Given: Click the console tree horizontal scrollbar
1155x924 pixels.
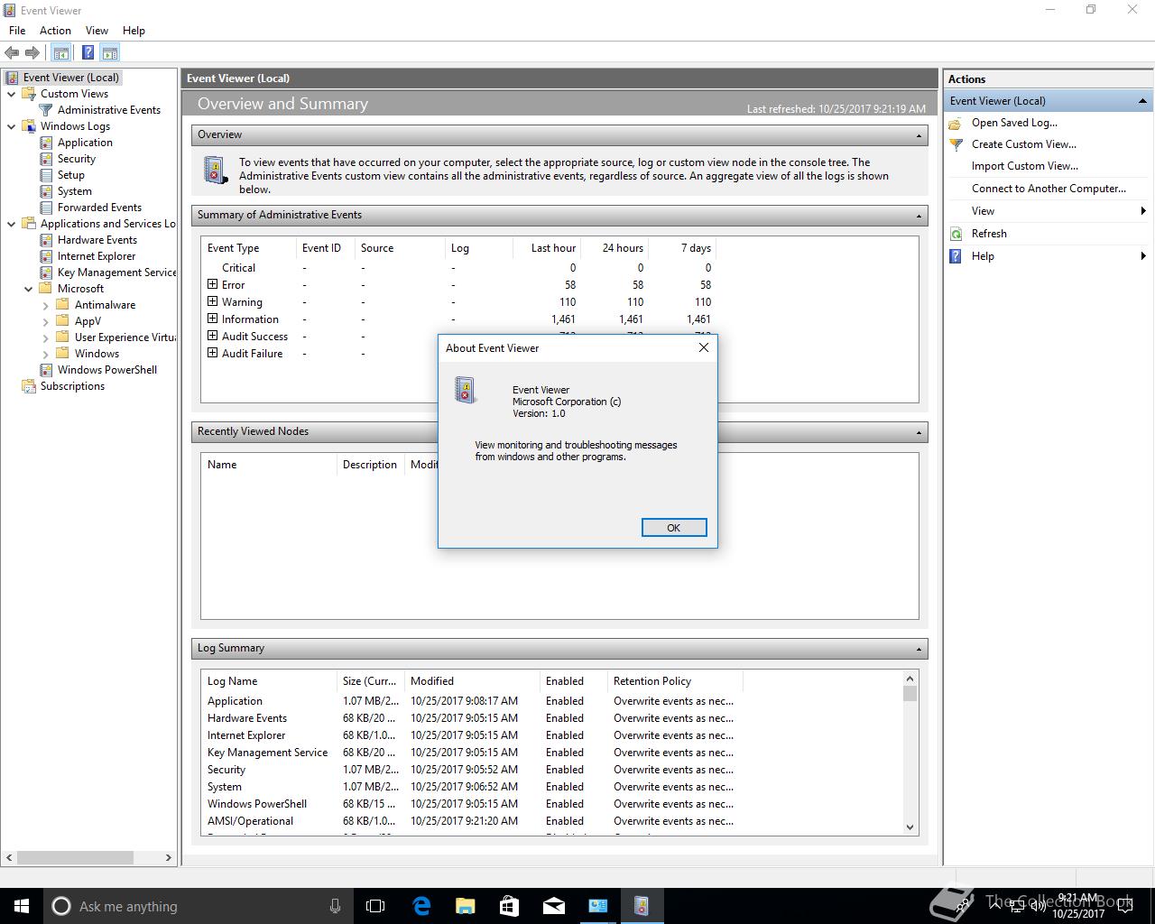Looking at the screenshot, I should (x=88, y=858).
